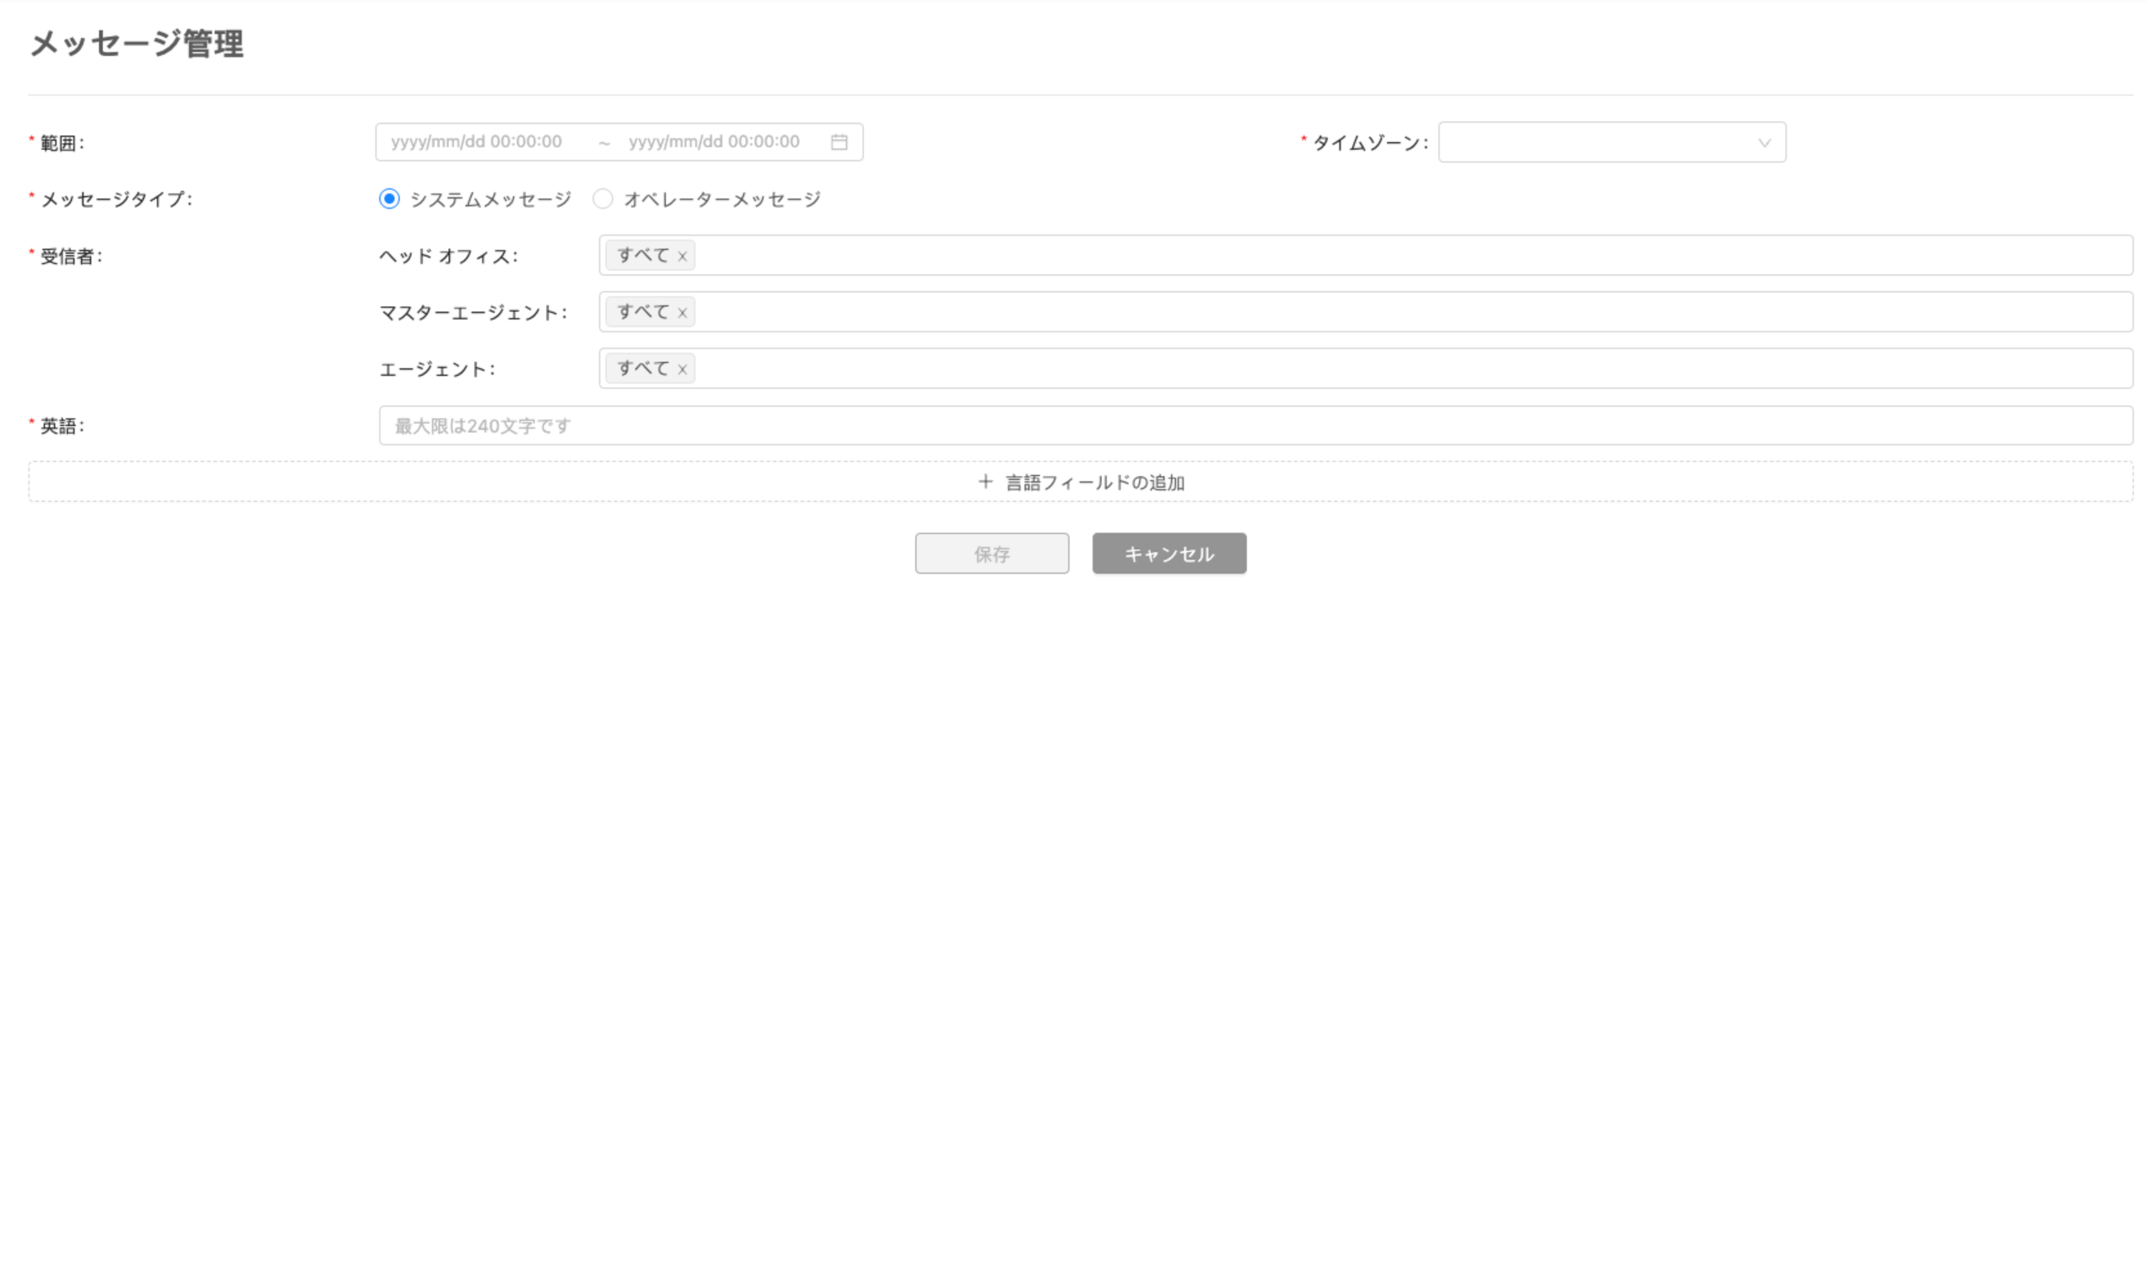The image size is (2148, 1284).
Task: Open the calendar icon in the 範囲 field
Action: click(x=838, y=141)
